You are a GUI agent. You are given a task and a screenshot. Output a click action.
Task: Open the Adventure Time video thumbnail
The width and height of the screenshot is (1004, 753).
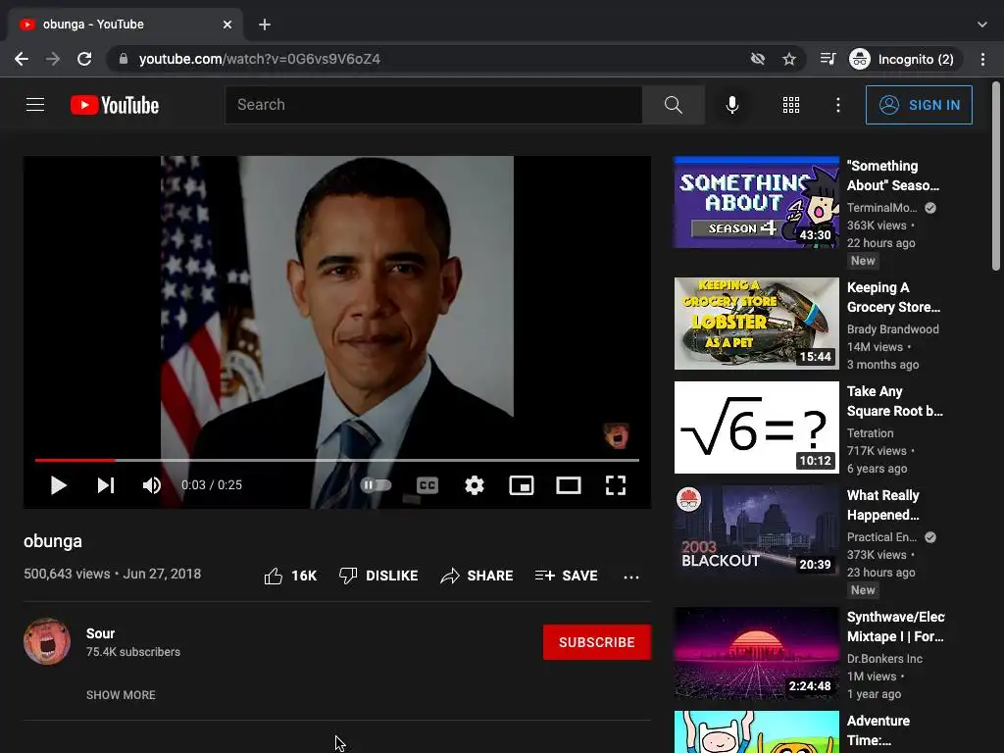pyautogui.click(x=757, y=731)
